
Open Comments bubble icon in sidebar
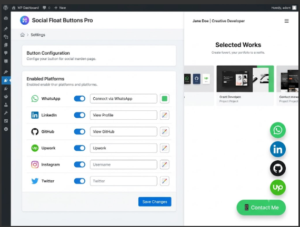point(6,53)
